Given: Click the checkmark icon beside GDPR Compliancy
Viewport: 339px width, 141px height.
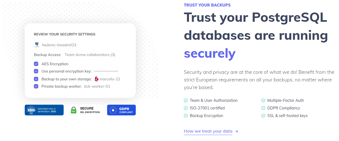Looking at the screenshot, I should point(263,108).
